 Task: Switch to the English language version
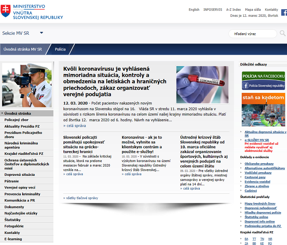(194, 10)
